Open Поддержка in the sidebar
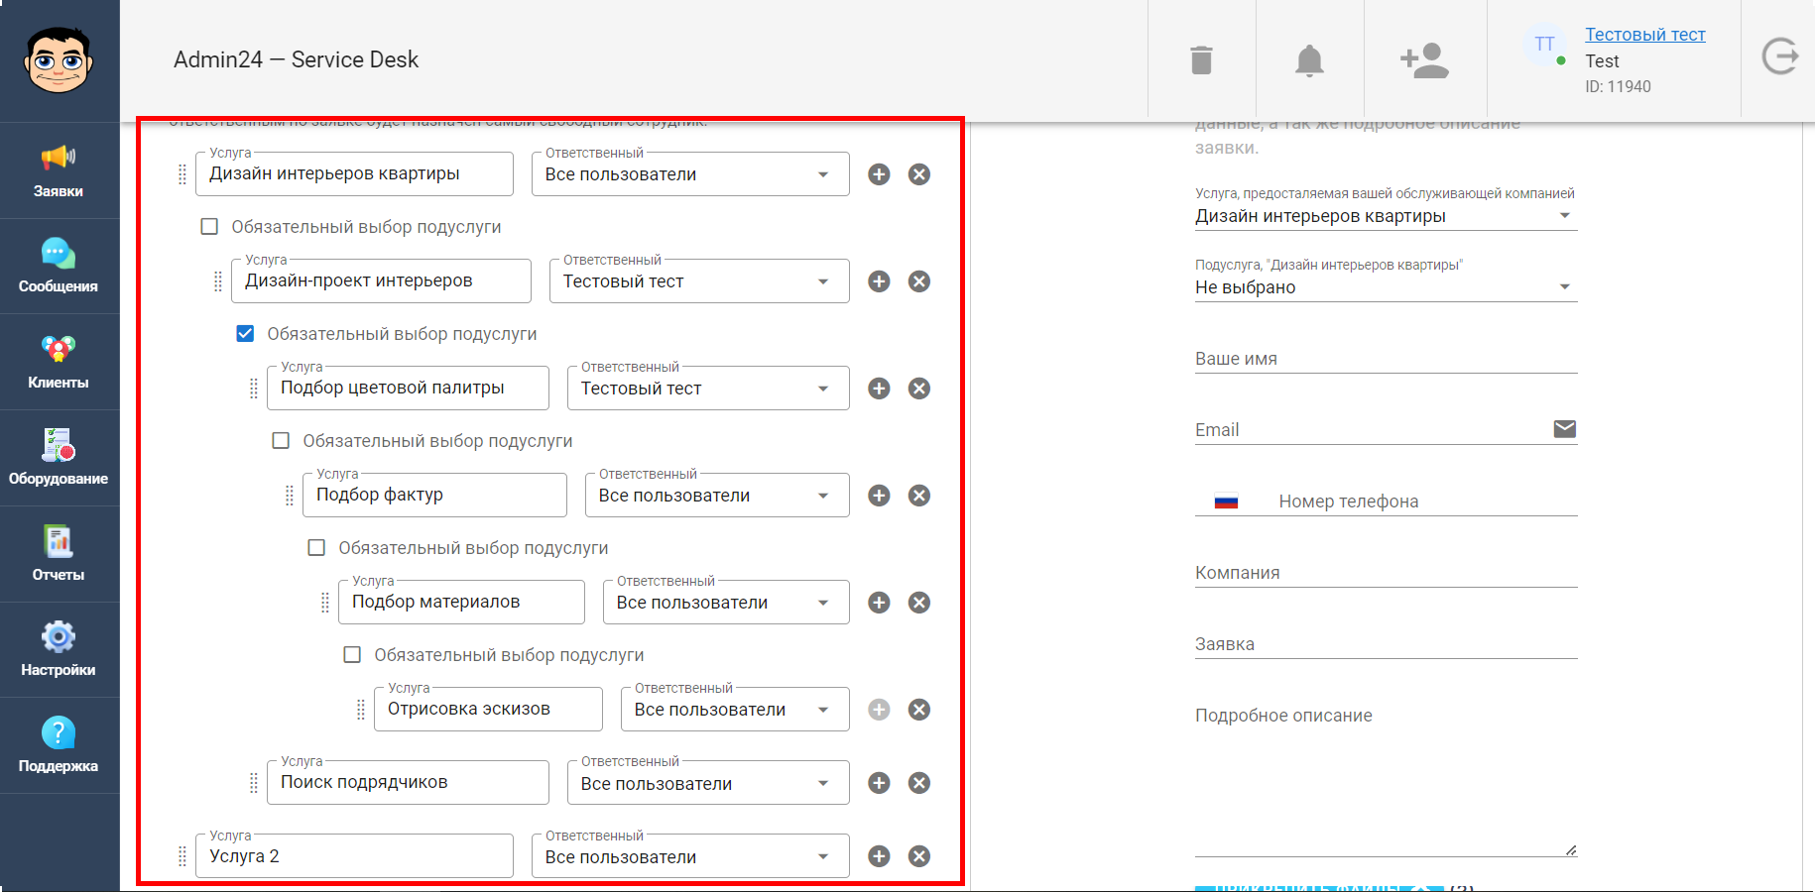Image resolution: width=1815 pixels, height=892 pixels. coord(59,745)
